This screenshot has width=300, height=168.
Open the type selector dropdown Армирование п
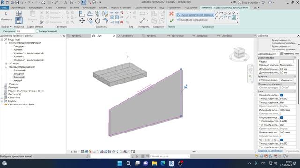[268, 54]
